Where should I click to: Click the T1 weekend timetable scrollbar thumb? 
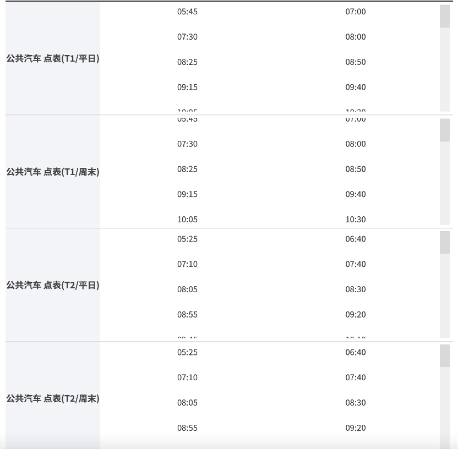[444, 130]
